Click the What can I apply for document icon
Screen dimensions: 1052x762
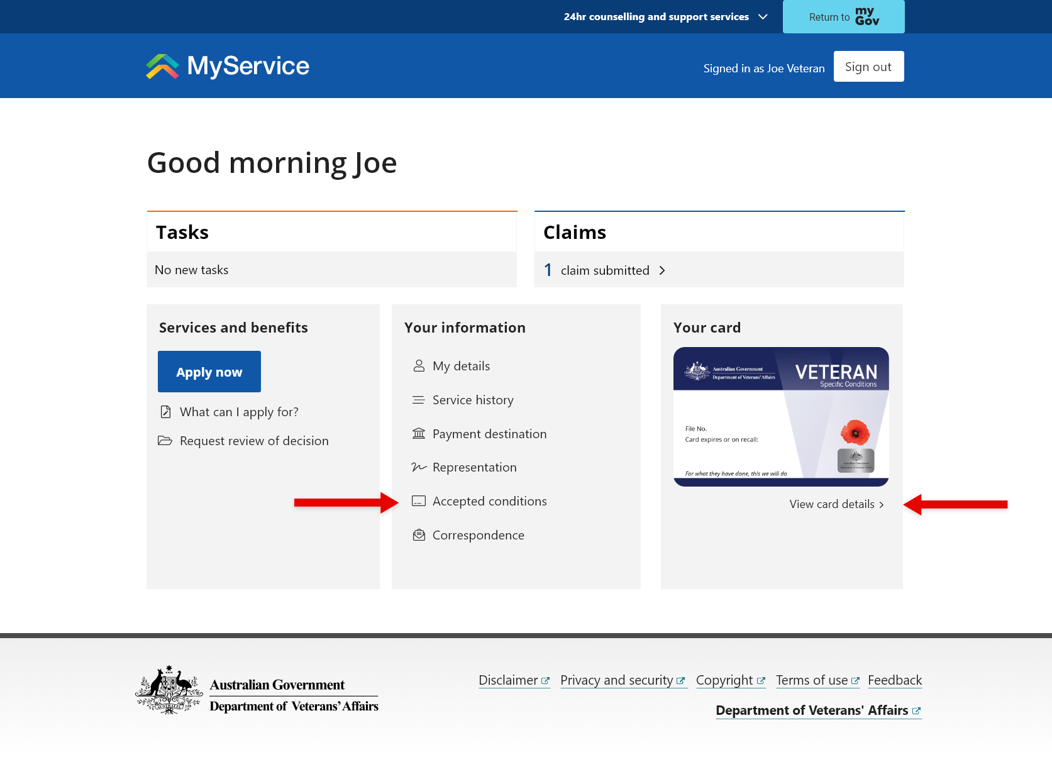point(166,412)
